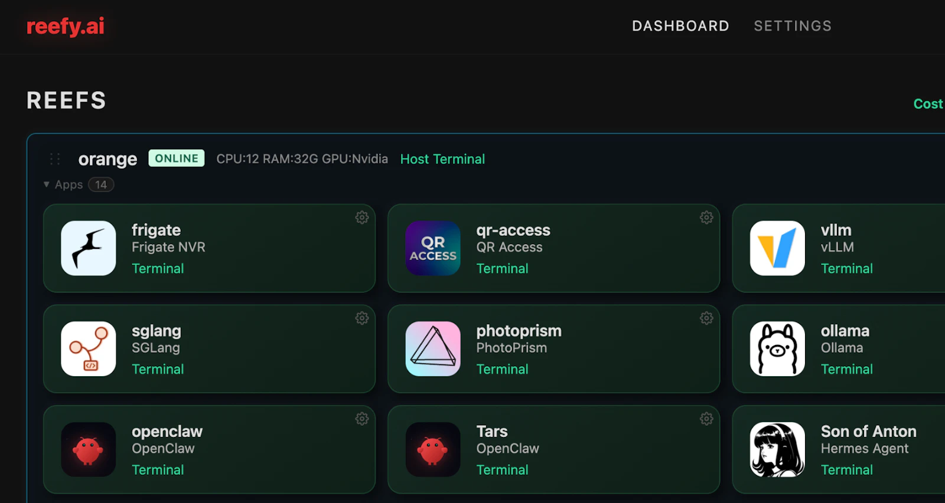Open Terminal for vllm

click(x=846, y=268)
